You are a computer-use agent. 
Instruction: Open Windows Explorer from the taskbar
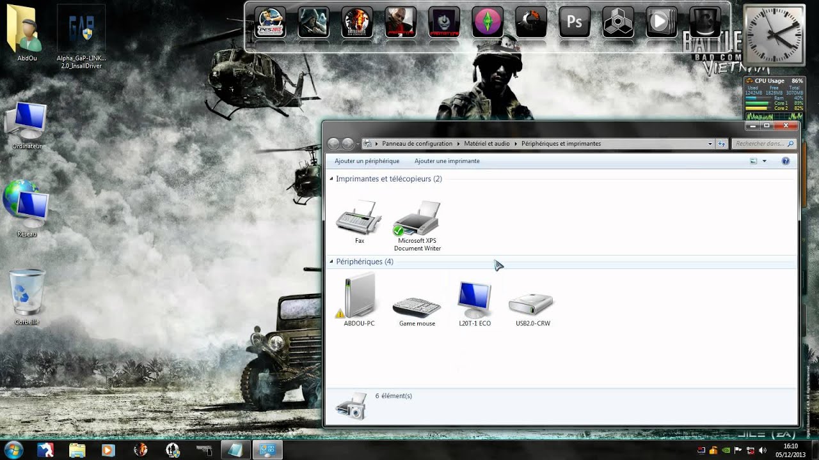coord(77,450)
